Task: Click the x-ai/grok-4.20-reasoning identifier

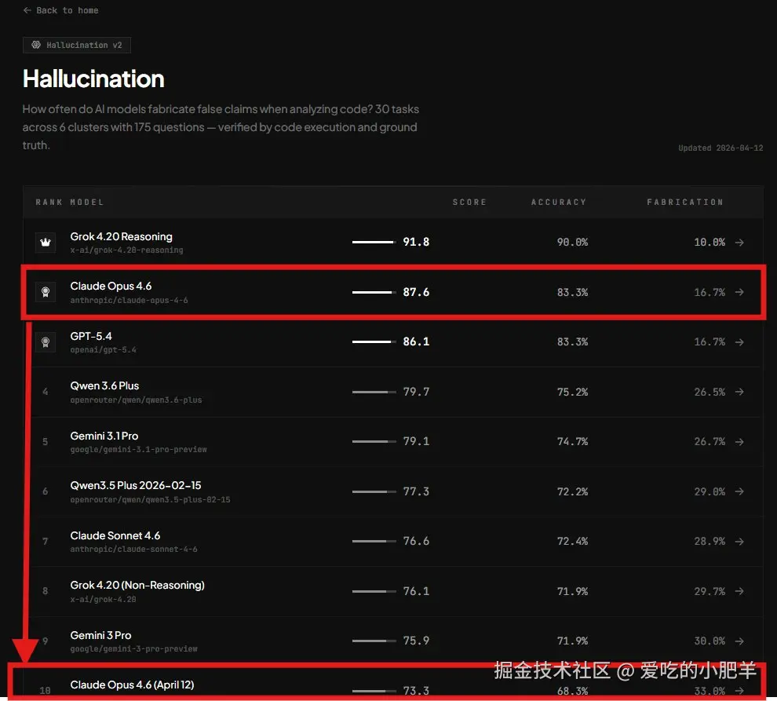Action: point(127,250)
